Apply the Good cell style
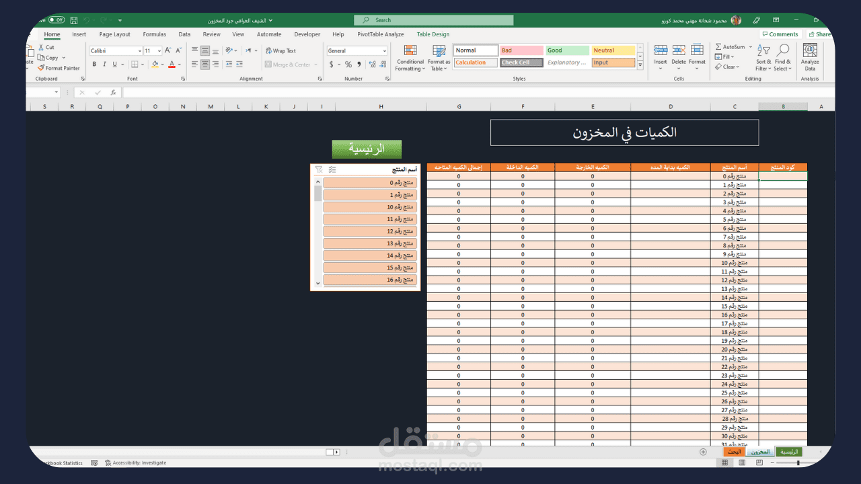Viewport: 861px width, 484px height. coord(568,50)
